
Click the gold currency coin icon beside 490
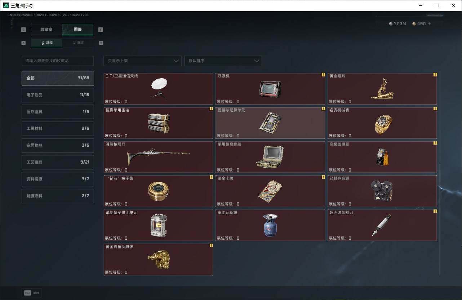pos(414,24)
